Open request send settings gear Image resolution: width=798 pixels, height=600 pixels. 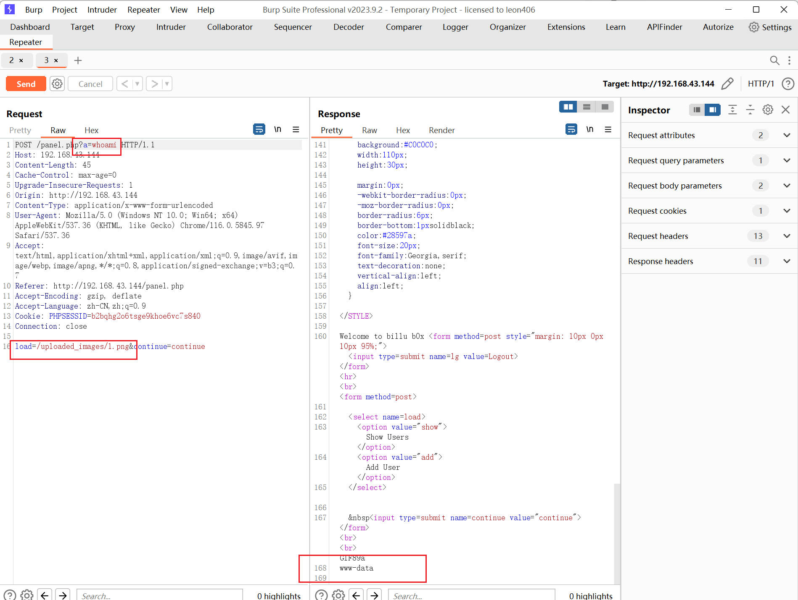(57, 84)
